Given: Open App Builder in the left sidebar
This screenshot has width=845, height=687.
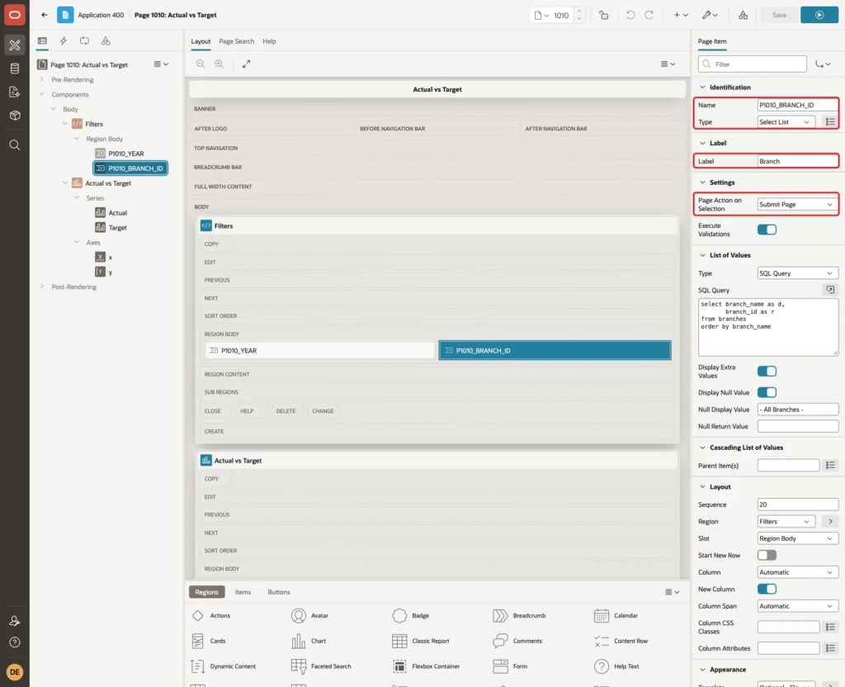Looking at the screenshot, I should [15, 45].
